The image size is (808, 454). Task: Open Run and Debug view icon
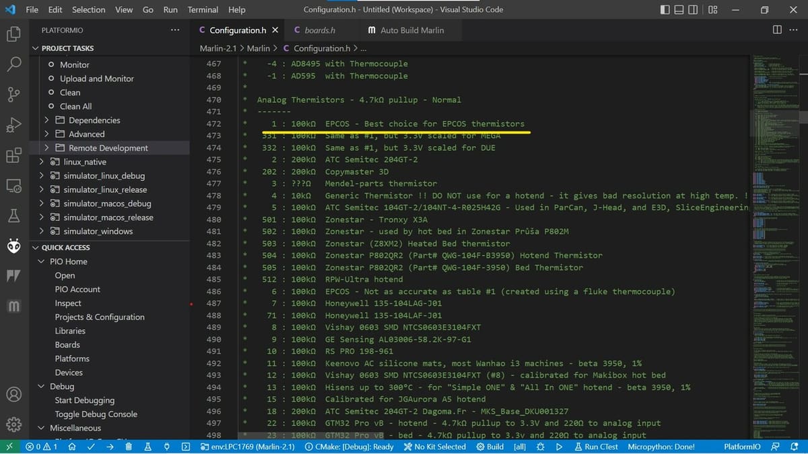point(13,124)
